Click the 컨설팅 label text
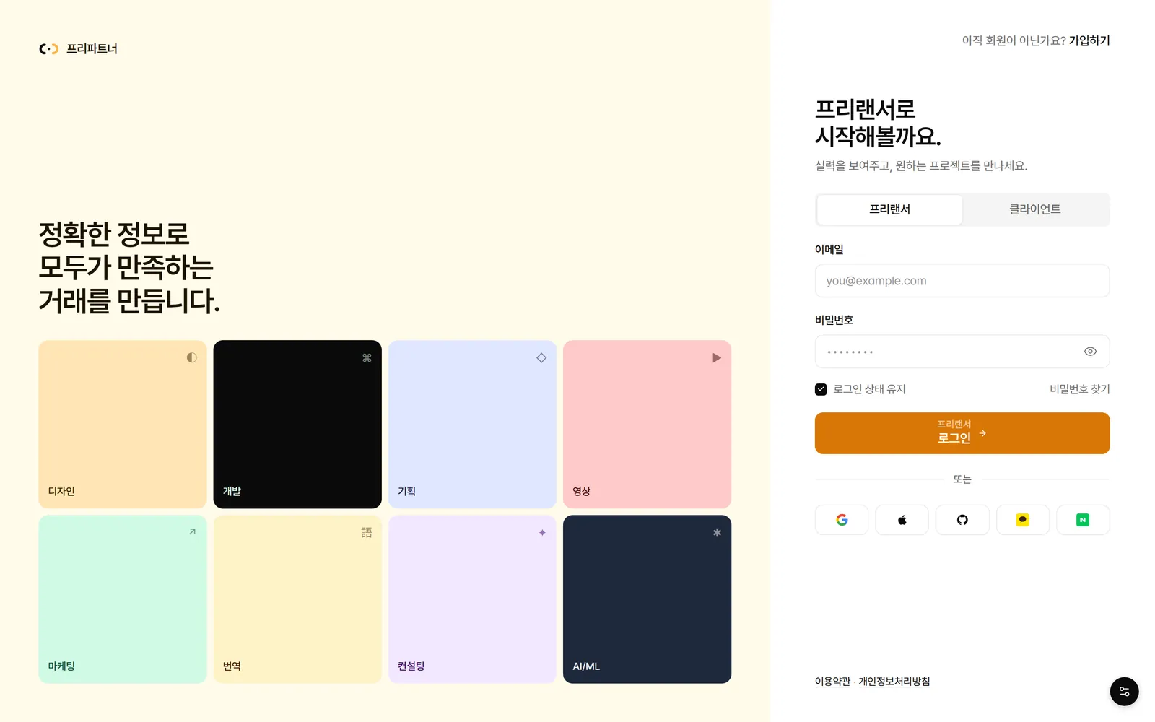The image size is (1155, 722). point(411,666)
